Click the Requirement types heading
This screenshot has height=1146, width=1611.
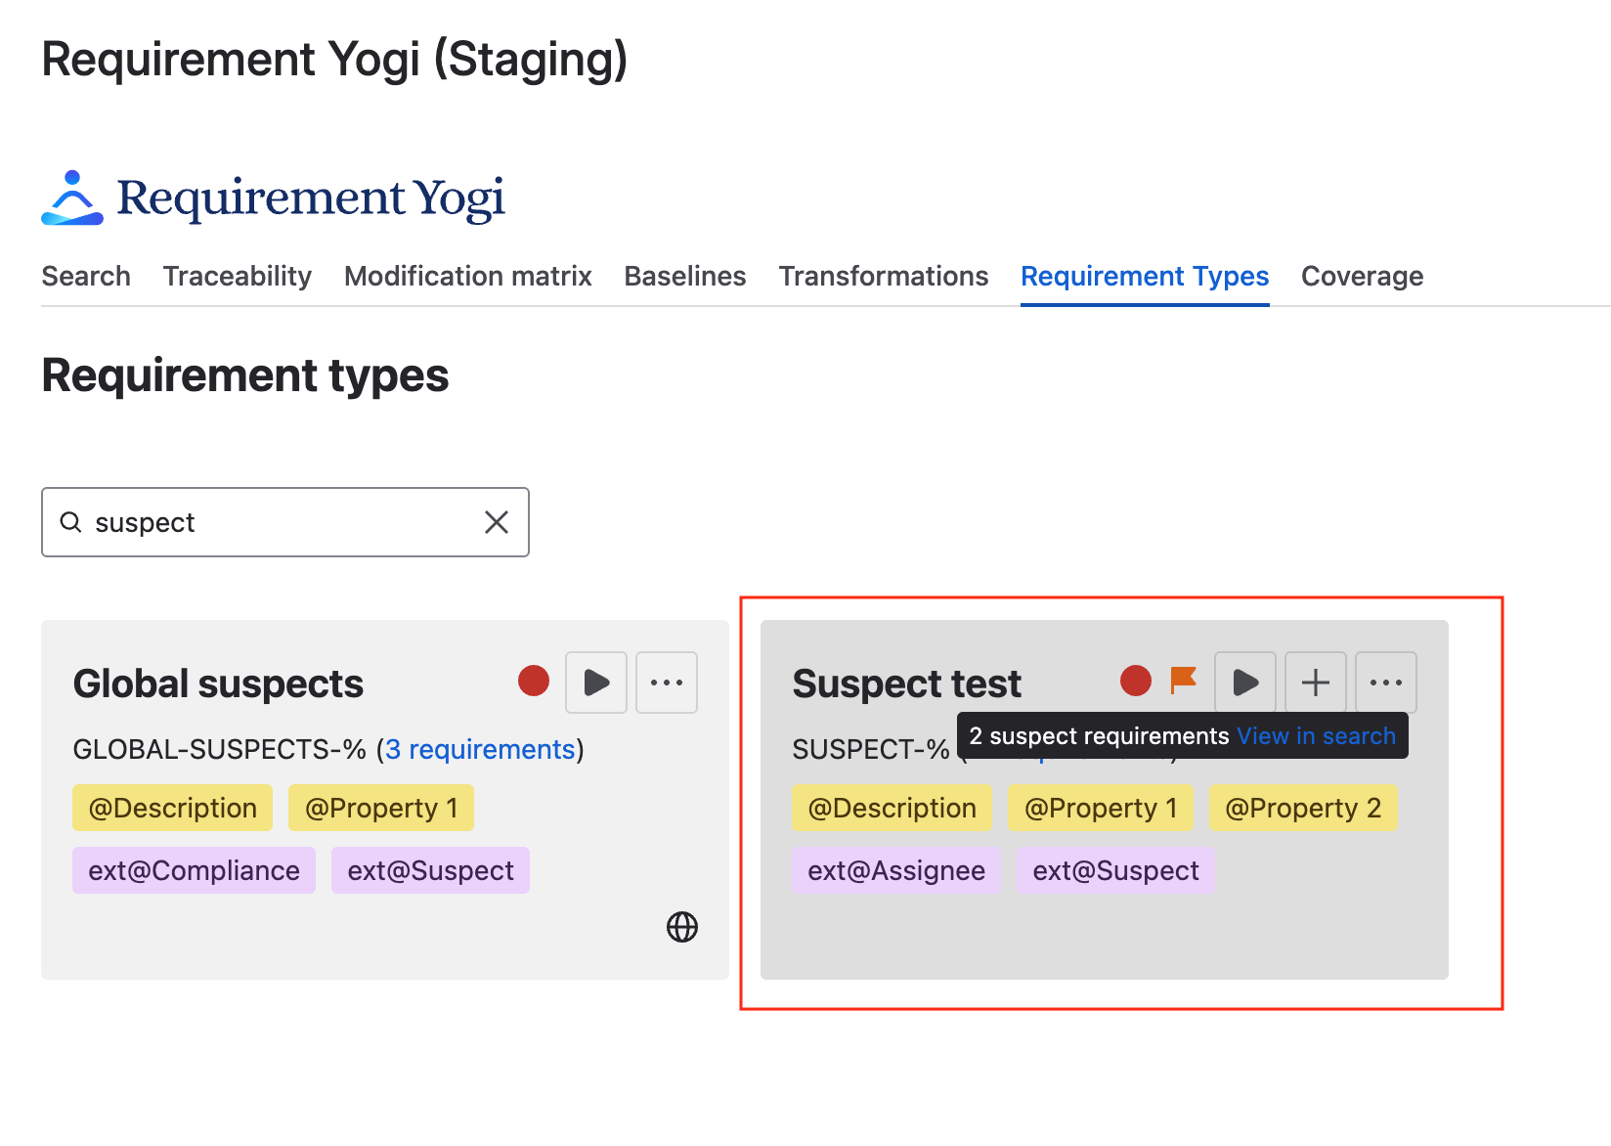(x=245, y=375)
